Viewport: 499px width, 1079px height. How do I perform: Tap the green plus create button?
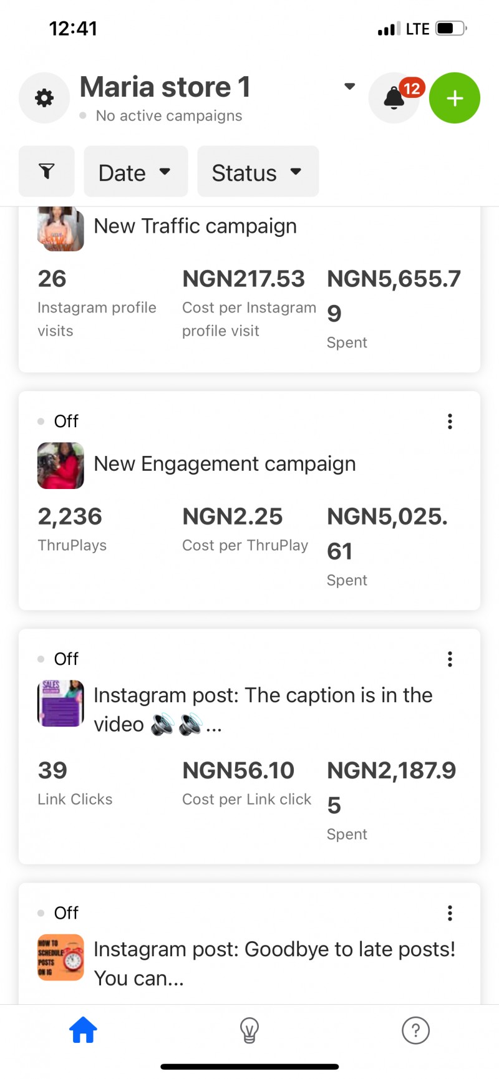[x=455, y=98]
